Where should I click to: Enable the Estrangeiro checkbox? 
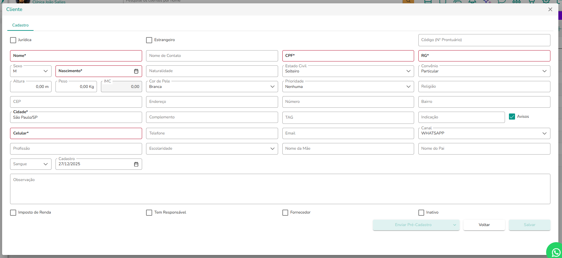tap(149, 40)
